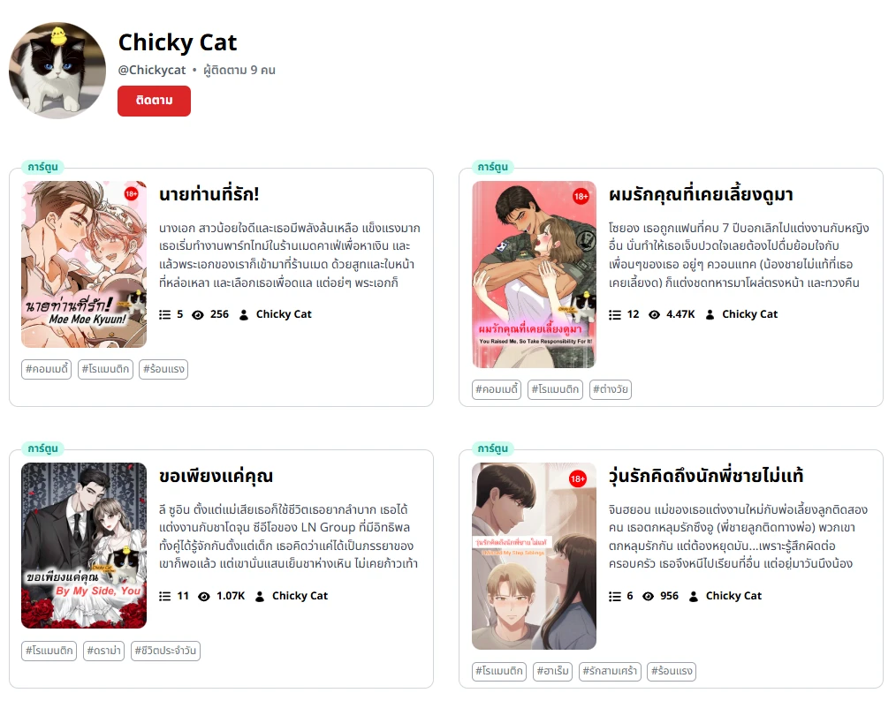Viewport: 896px width, 708px height.
Task: Click the eye views icon showing 1.07K
Action: tap(204, 596)
